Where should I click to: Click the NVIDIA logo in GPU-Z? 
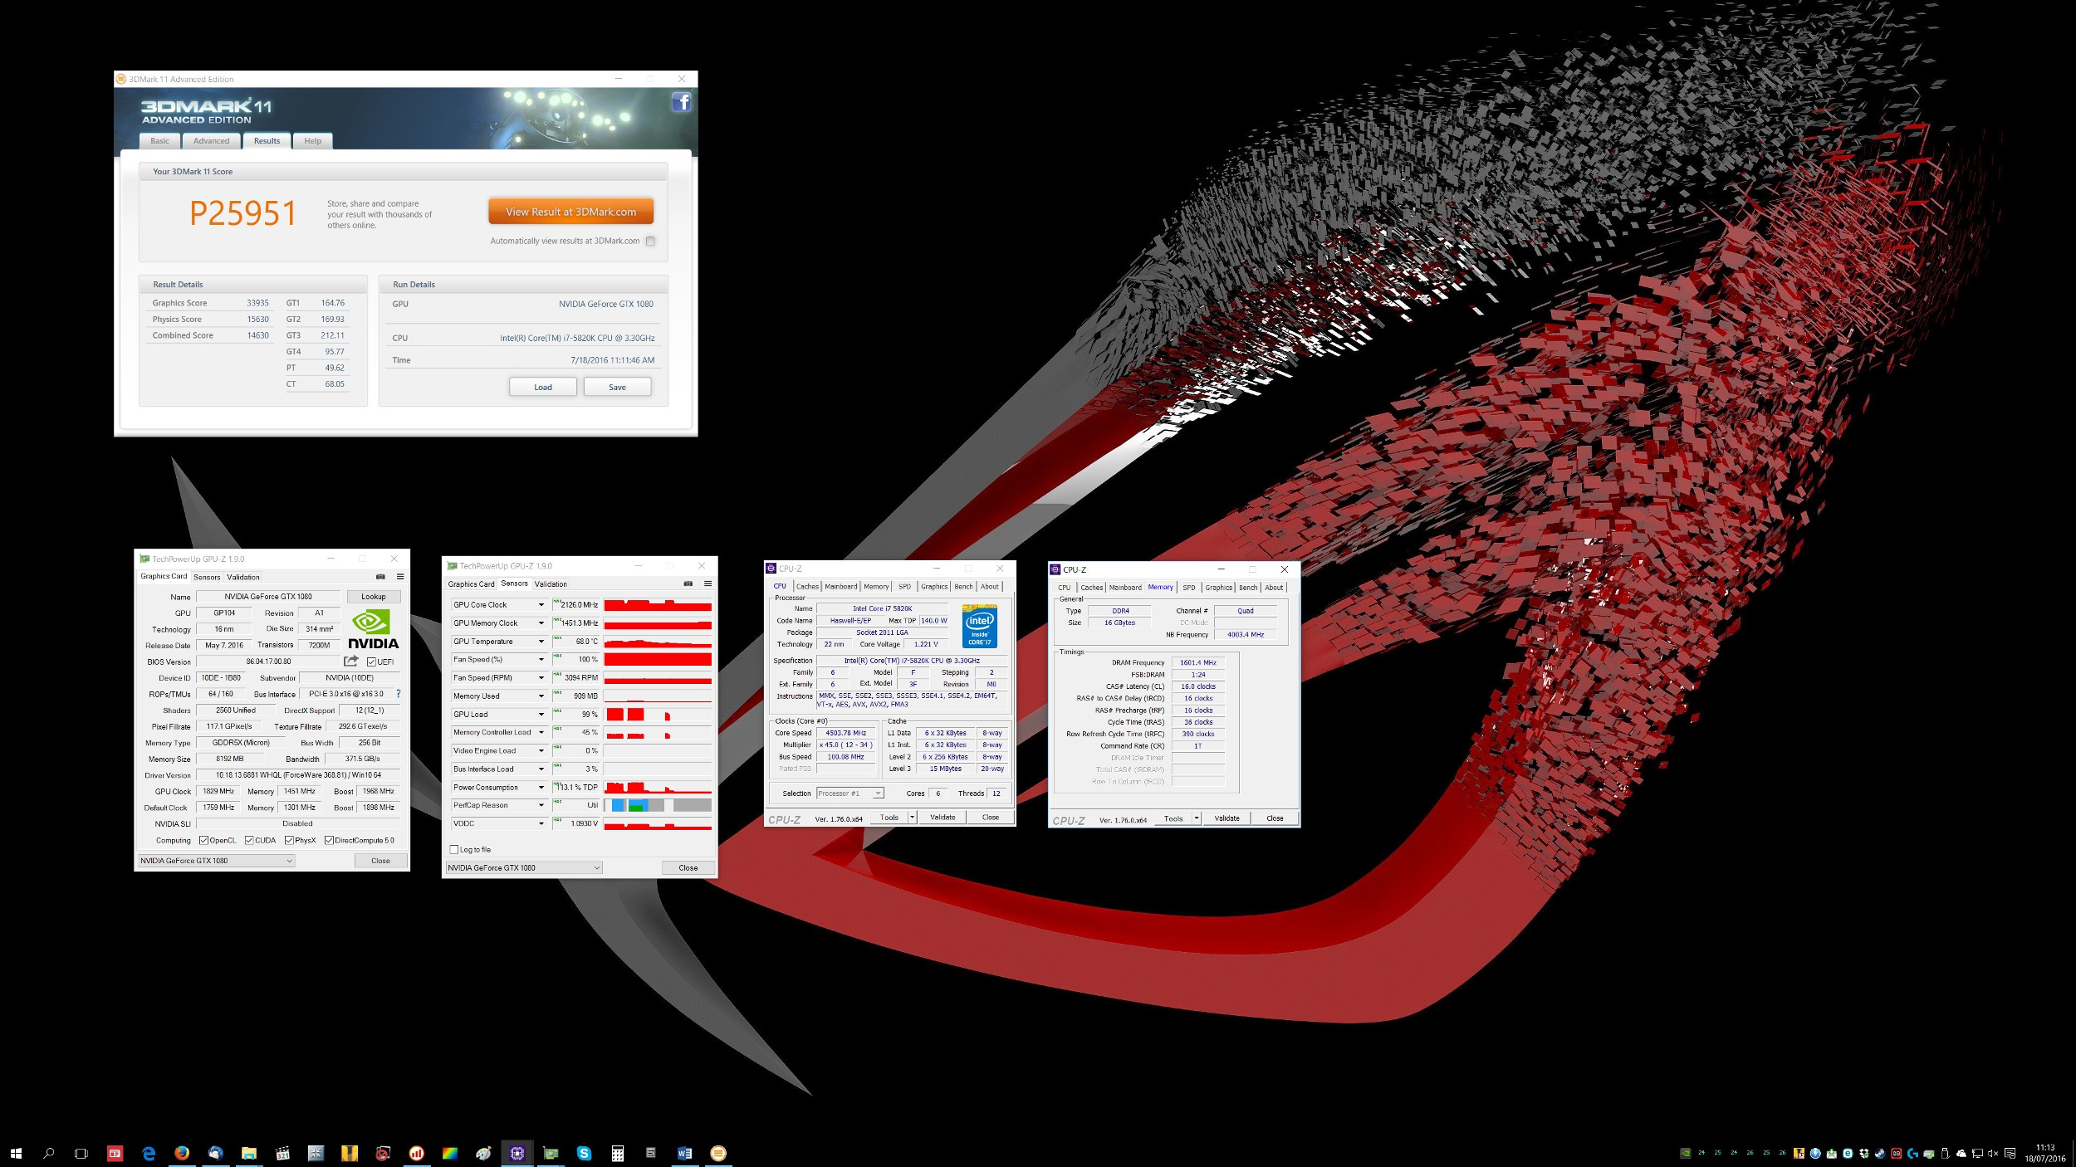pos(373,629)
